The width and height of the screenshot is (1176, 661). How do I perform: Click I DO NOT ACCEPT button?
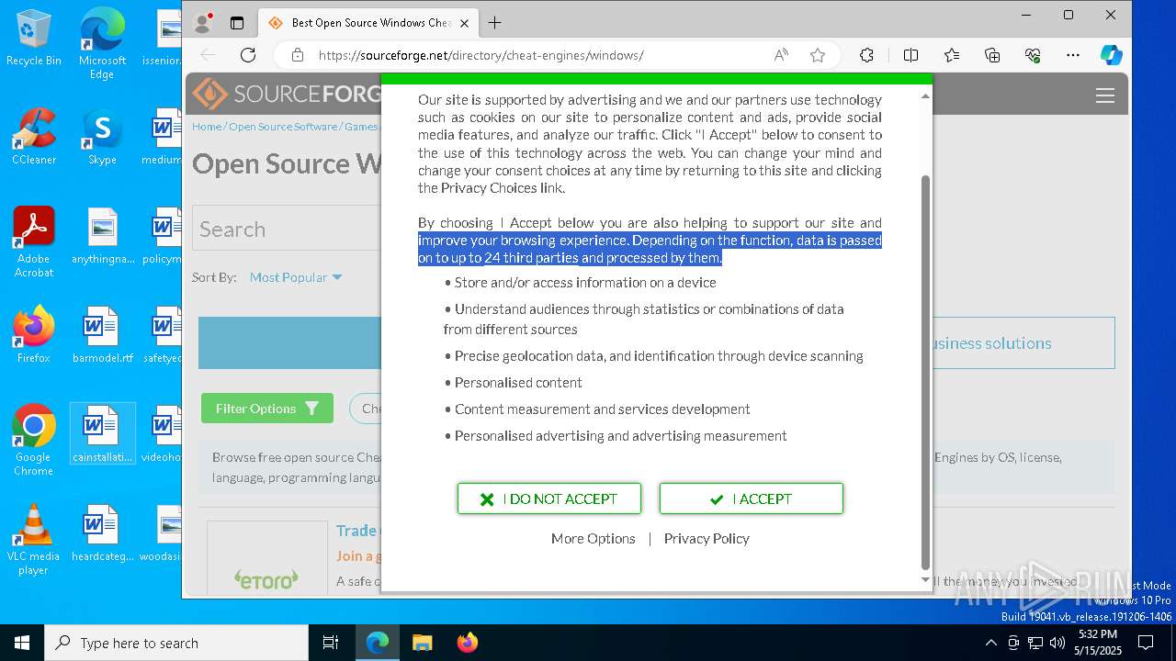click(x=549, y=499)
